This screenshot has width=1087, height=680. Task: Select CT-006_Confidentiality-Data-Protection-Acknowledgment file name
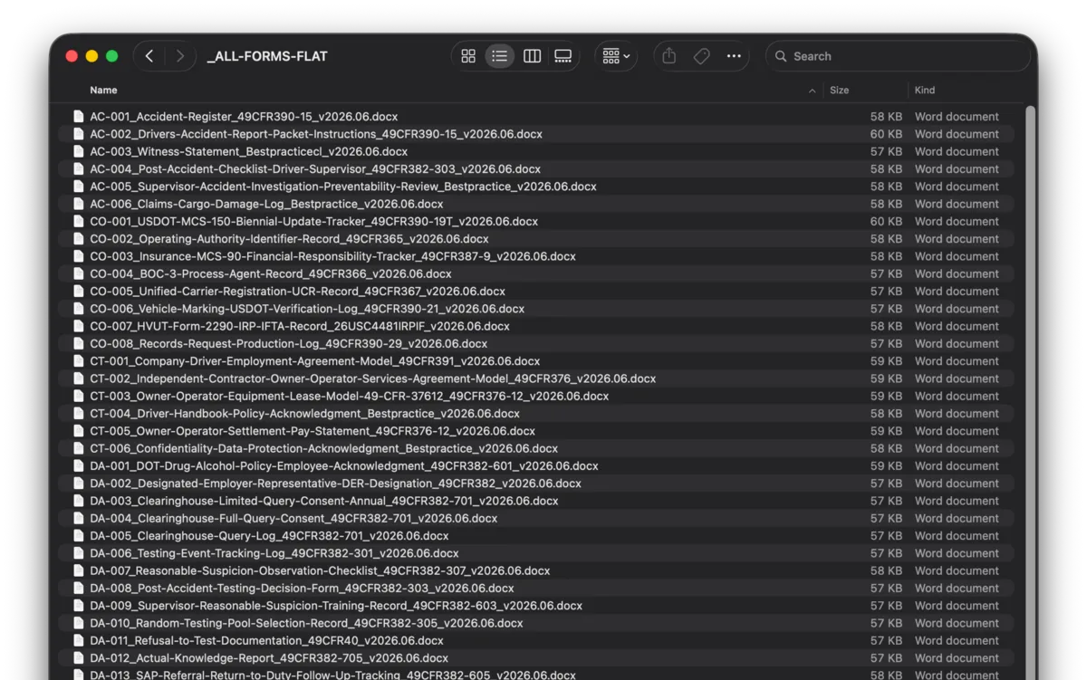pyautogui.click(x=324, y=448)
